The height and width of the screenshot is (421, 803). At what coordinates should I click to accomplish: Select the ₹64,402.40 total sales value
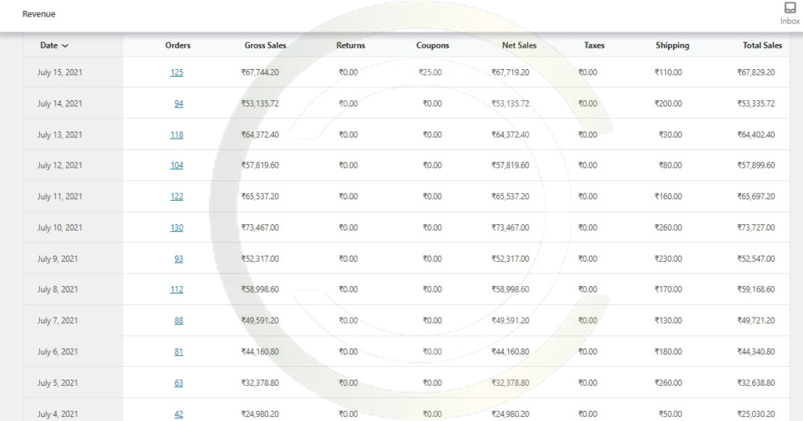coord(756,135)
